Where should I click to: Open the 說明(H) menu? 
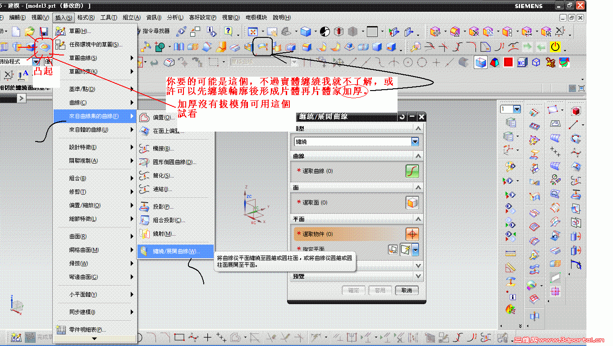pos(282,18)
